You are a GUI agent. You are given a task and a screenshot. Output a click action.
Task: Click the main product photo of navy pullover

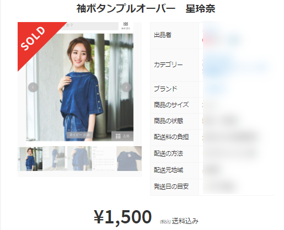point(79,87)
